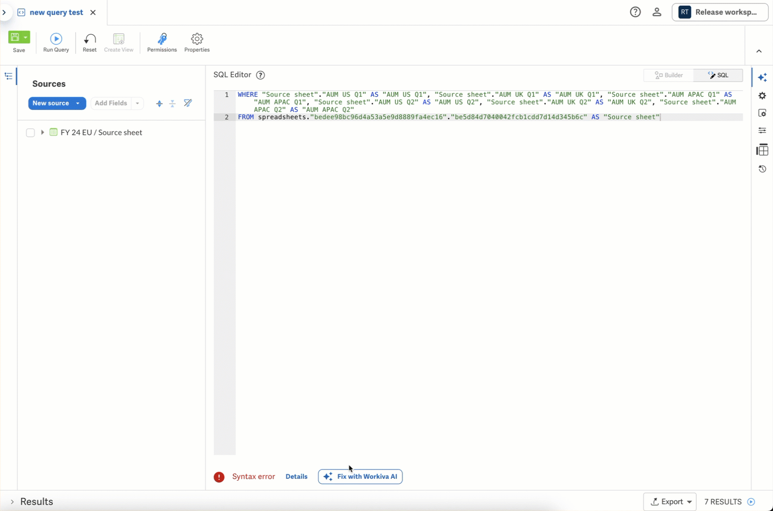
Task: Open the user account profile icon
Action: pyautogui.click(x=657, y=12)
